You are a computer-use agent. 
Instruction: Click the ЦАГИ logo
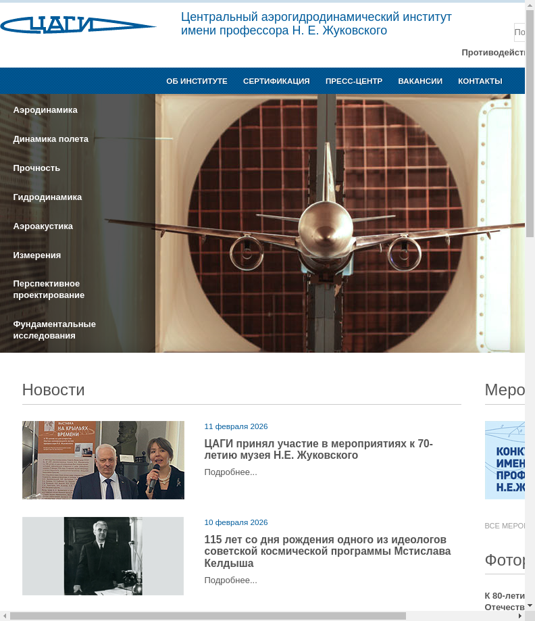point(78,25)
